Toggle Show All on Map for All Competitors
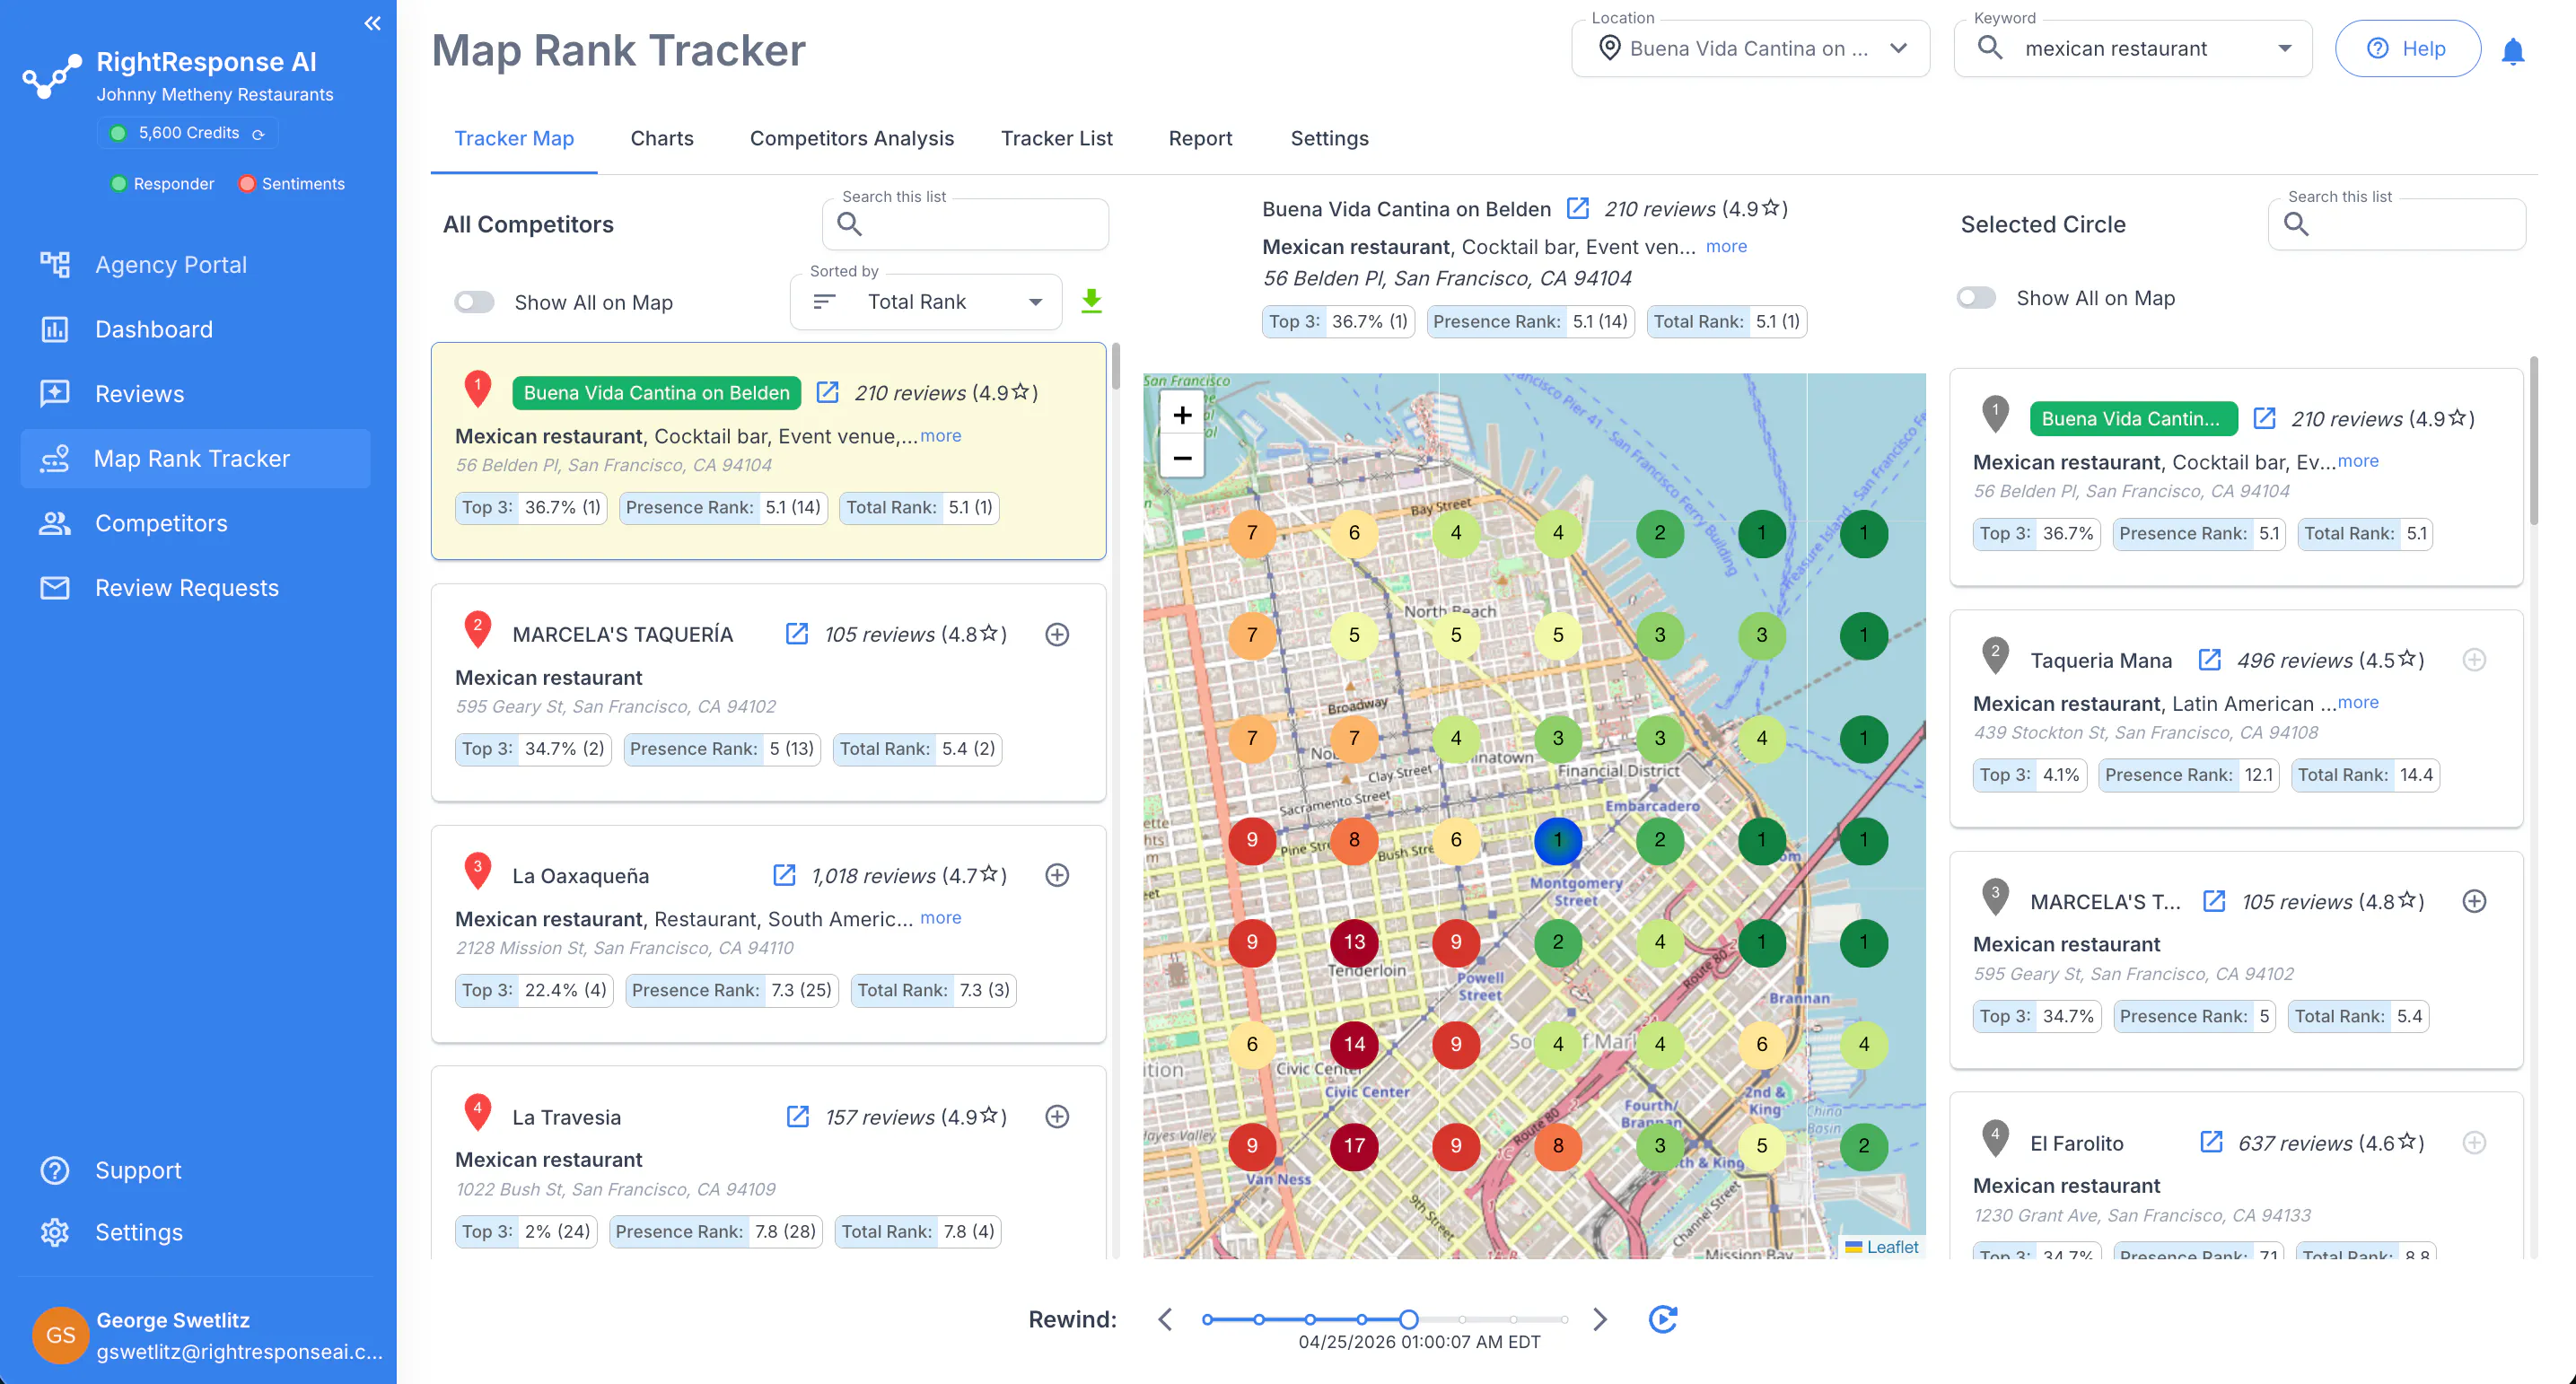The width and height of the screenshot is (2576, 1384). (474, 302)
